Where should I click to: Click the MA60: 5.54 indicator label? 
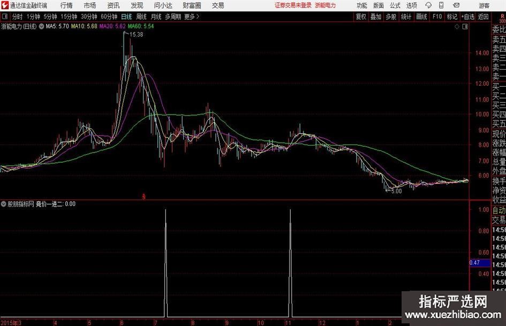tap(141, 26)
